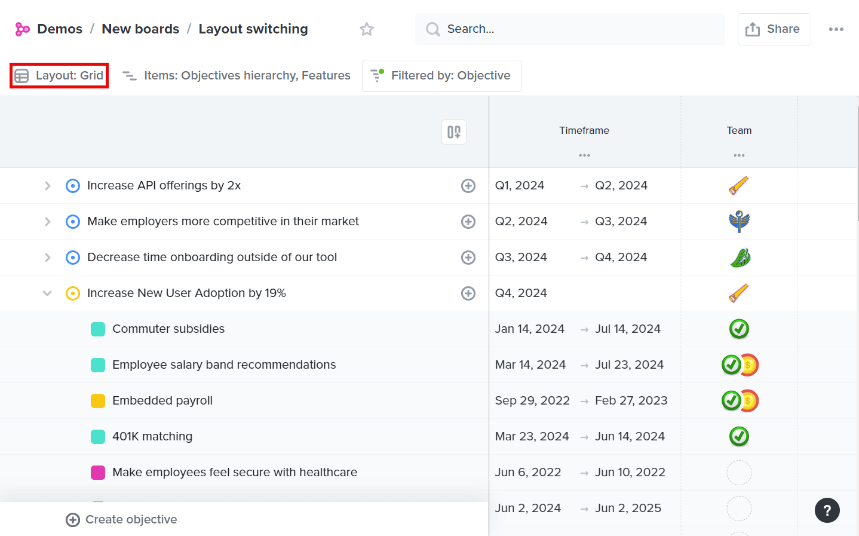The width and height of the screenshot is (859, 536).
Task: Click the Share button
Action: click(x=774, y=29)
